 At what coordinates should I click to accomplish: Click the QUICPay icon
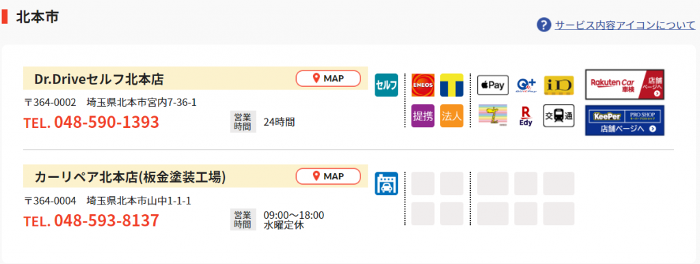coord(526,85)
